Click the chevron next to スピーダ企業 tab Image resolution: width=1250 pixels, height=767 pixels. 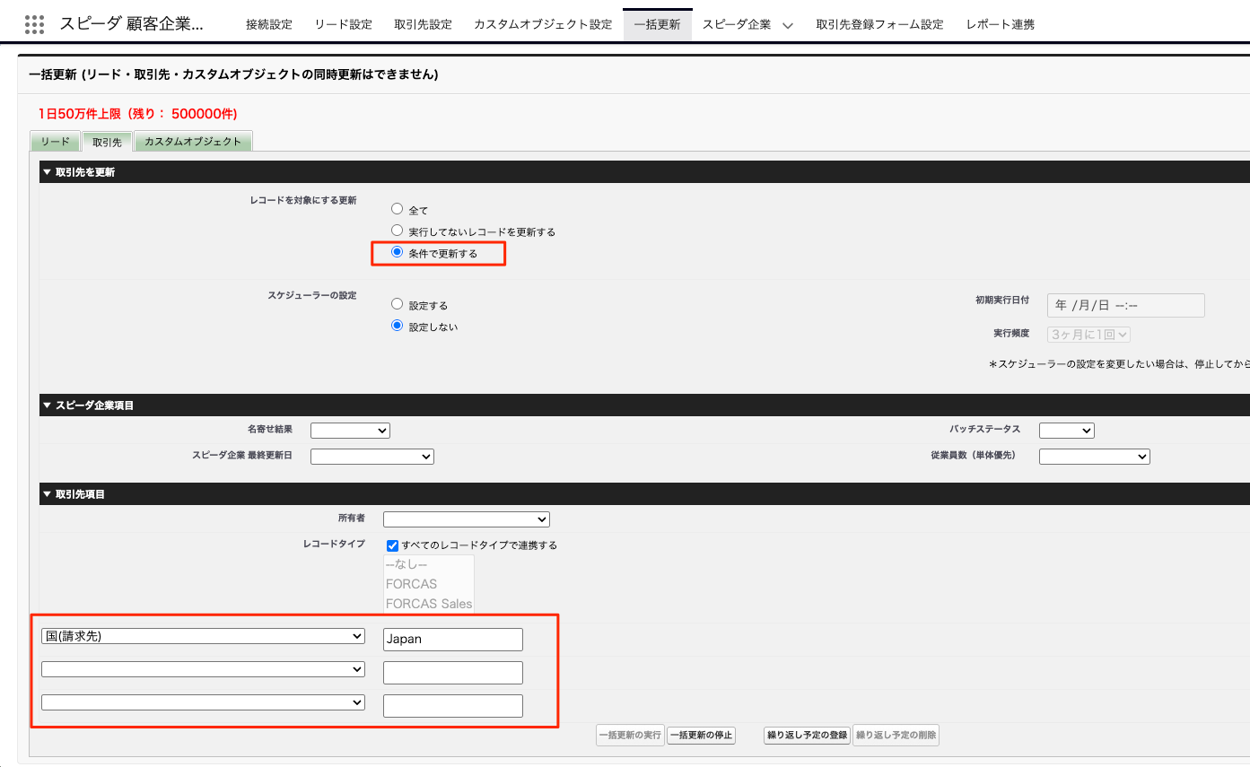(787, 25)
